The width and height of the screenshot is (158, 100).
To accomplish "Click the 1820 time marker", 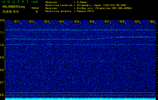I will 152,22.
